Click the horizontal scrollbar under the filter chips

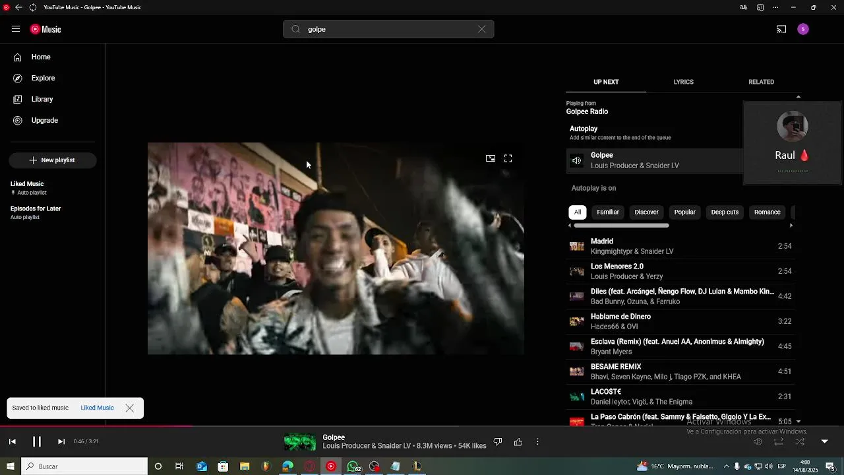click(x=621, y=226)
